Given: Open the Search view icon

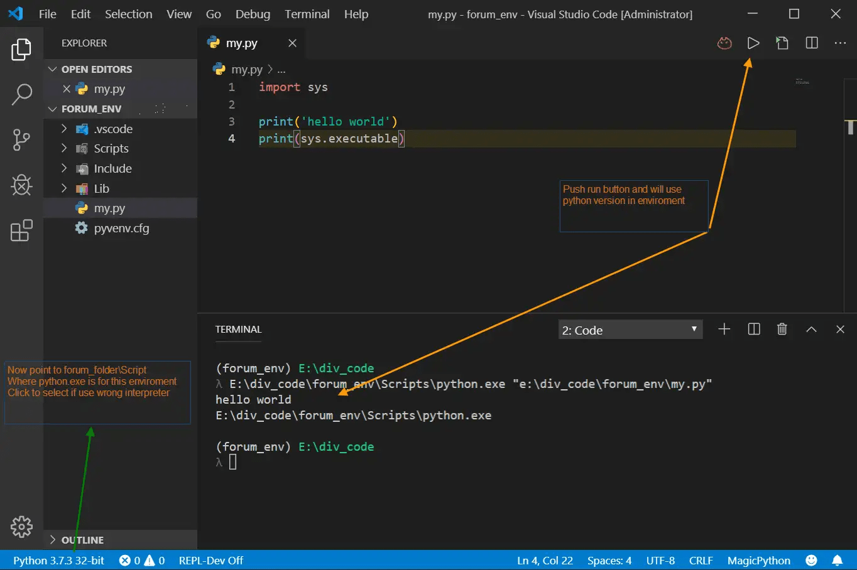Looking at the screenshot, I should tap(22, 94).
